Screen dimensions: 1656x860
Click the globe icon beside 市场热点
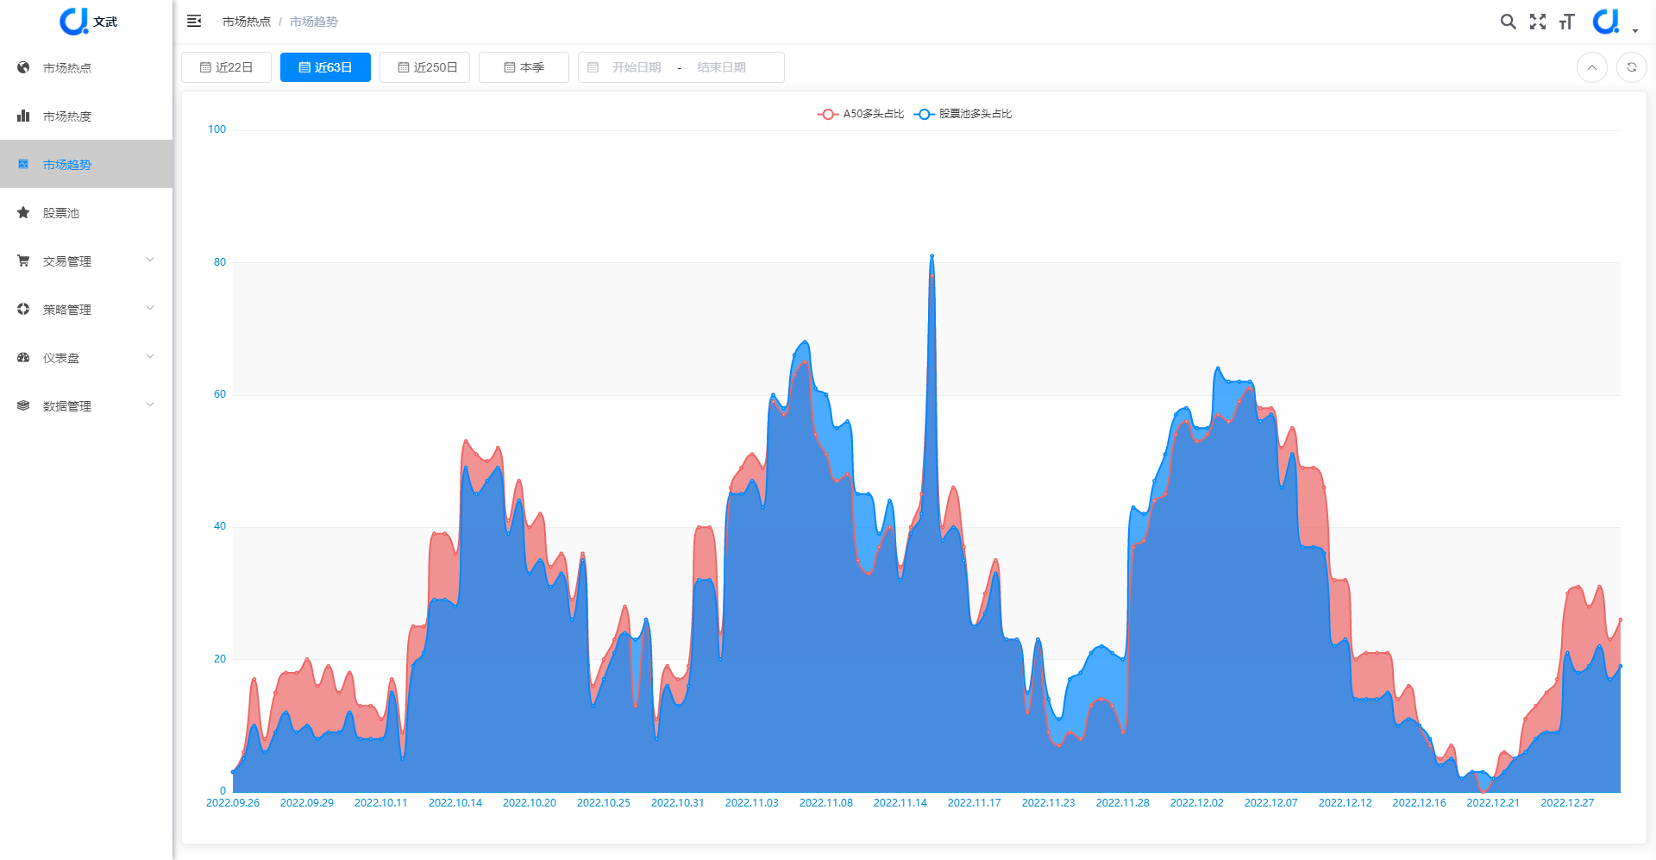click(x=23, y=67)
